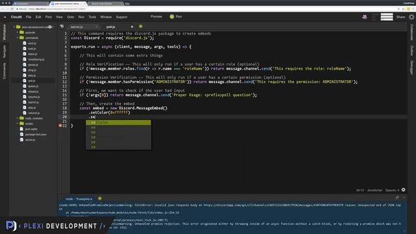Add a new editor tab with plus icon
This screenshot has width=416, height=234.
pyautogui.click(x=140, y=27)
